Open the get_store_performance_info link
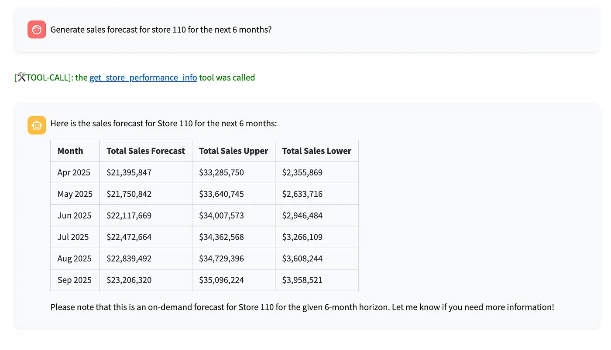 click(143, 77)
